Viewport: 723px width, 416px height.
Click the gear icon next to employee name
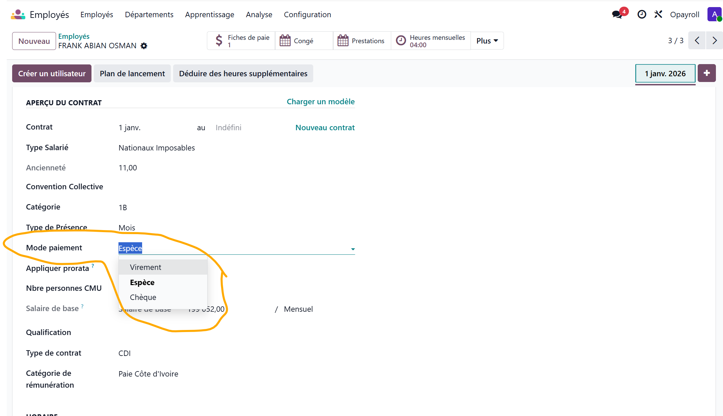pyautogui.click(x=144, y=46)
